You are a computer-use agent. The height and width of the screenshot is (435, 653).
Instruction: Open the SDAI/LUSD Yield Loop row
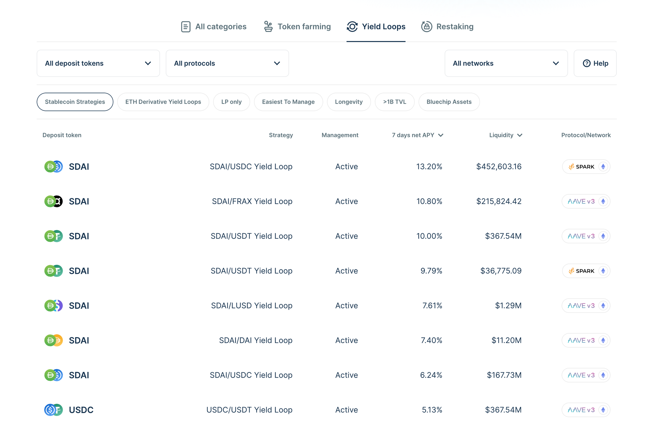(x=251, y=306)
